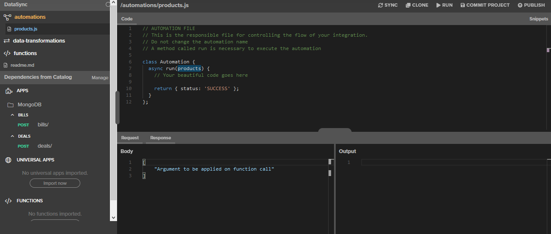Switch to the Response tab
Image resolution: width=551 pixels, height=234 pixels.
161,138
